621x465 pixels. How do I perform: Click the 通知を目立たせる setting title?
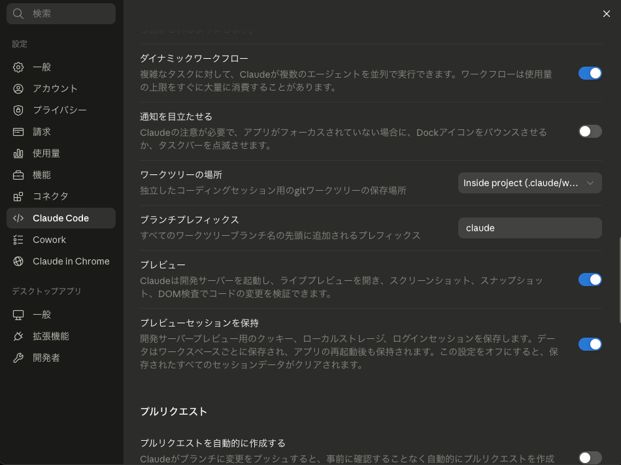176,117
